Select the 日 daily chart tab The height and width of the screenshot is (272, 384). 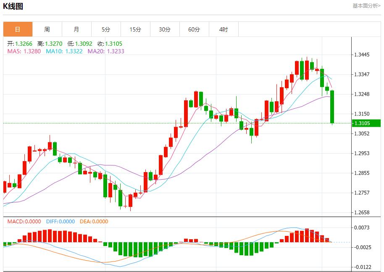[18, 29]
